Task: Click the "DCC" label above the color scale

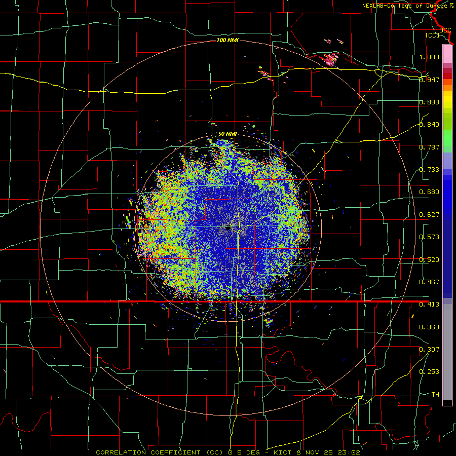Action: (x=445, y=30)
